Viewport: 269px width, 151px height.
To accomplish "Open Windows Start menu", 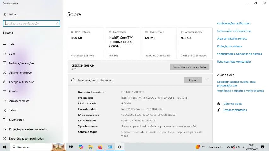I will [x=5, y=147].
